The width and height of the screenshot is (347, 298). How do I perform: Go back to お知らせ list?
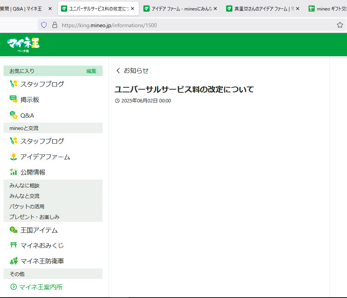(132, 71)
